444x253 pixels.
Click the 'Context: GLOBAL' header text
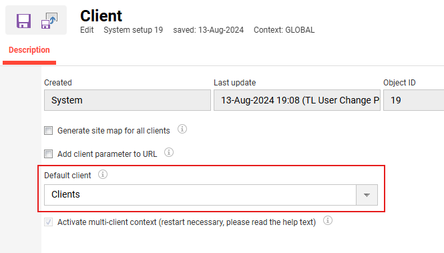(284, 30)
